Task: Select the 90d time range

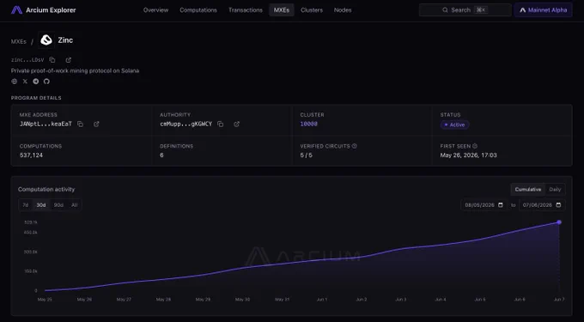Action: pyautogui.click(x=58, y=205)
